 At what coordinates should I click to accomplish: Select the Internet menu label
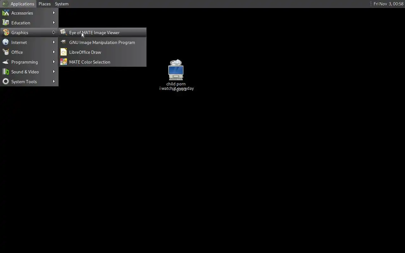19,42
